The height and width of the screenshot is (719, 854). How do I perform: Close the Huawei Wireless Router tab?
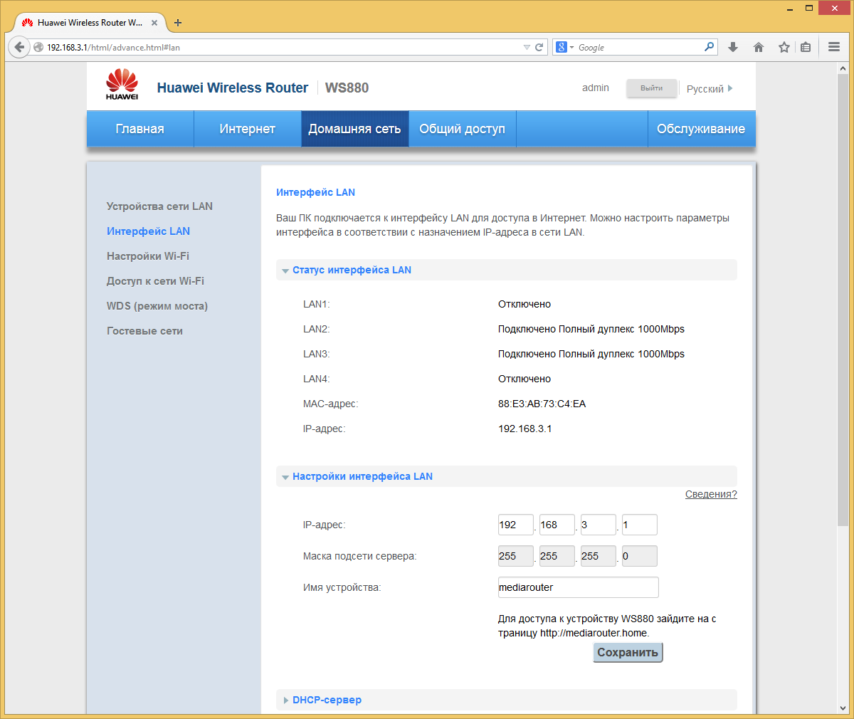[154, 23]
